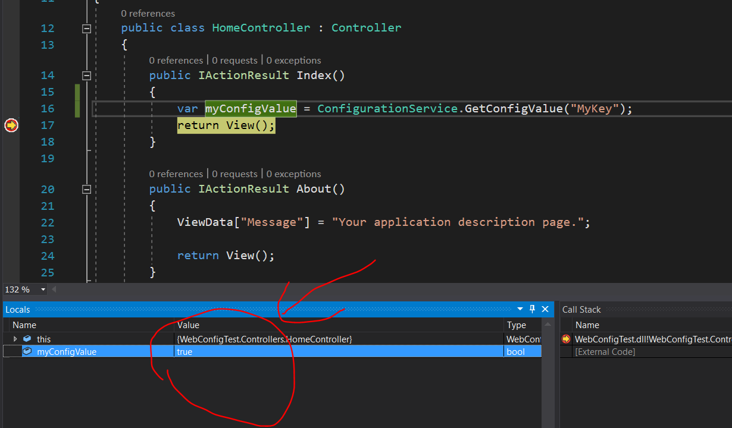Click '0 requests' above the About method
The image size is (732, 428).
click(x=234, y=174)
